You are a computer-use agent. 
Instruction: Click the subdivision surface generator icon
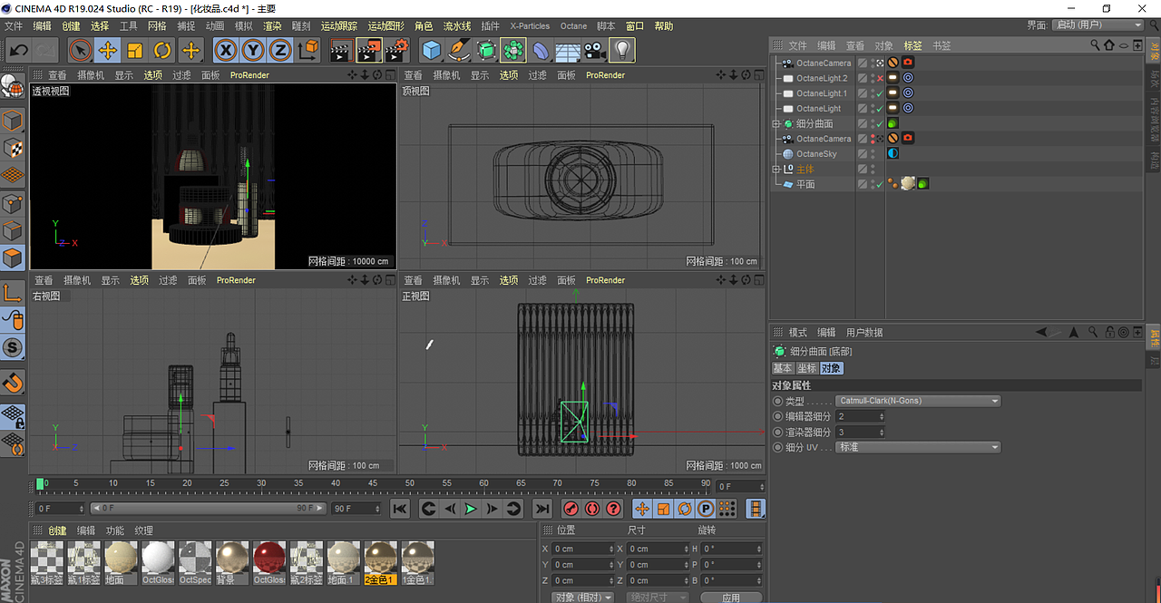[x=486, y=50]
